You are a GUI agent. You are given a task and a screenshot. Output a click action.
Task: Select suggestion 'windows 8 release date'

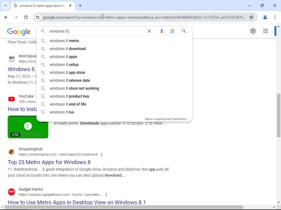coord(114,80)
